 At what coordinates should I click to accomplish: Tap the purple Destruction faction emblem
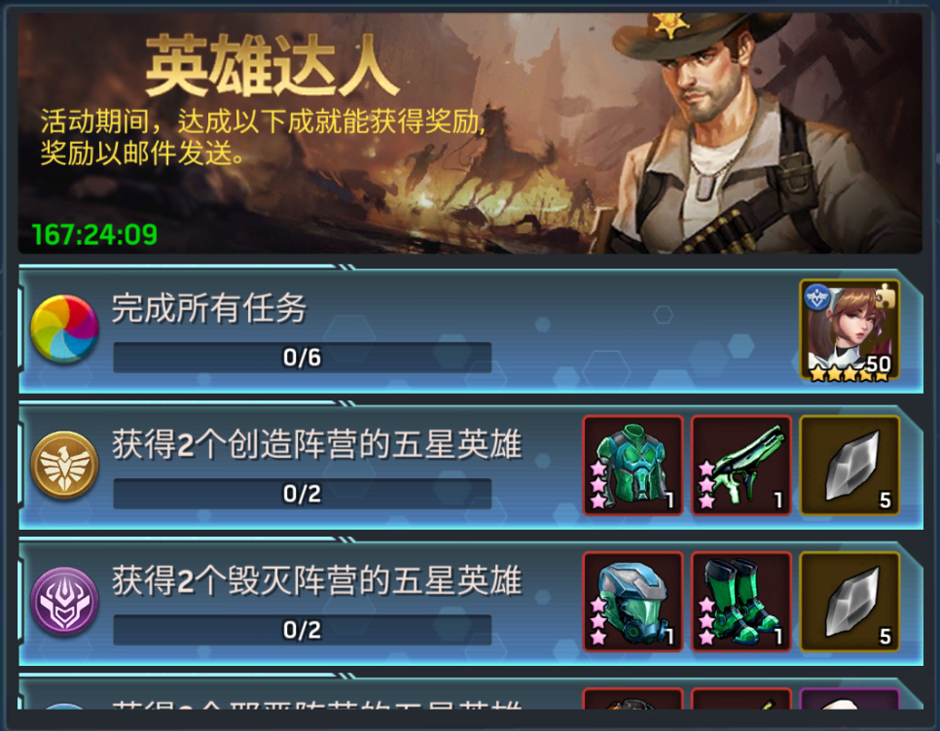pyautogui.click(x=64, y=601)
